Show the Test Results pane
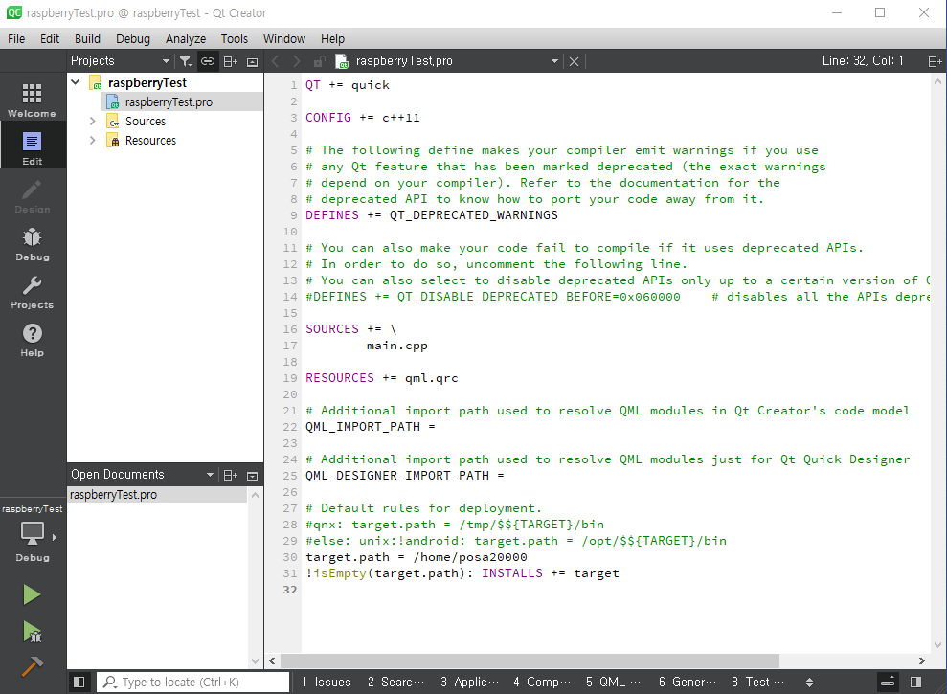This screenshot has height=694, width=947. 757,682
